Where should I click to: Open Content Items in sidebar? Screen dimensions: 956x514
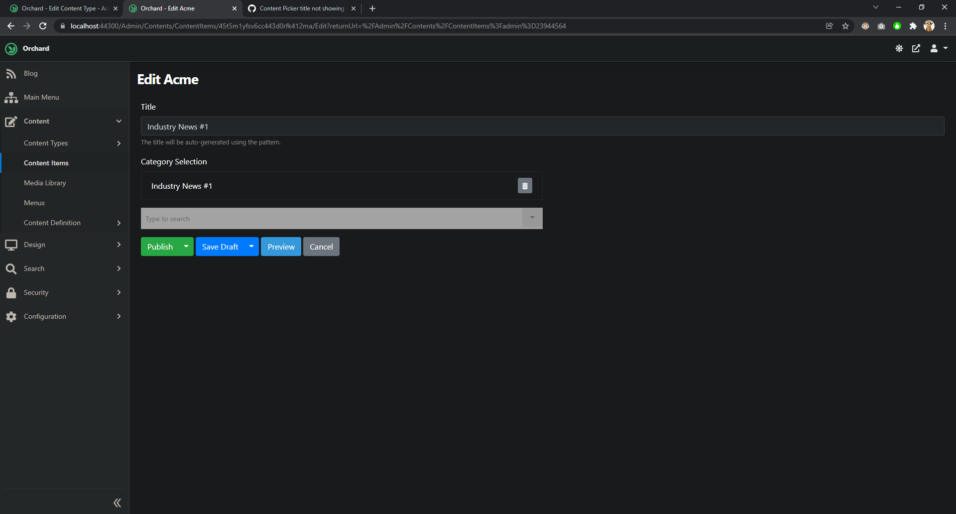click(46, 163)
